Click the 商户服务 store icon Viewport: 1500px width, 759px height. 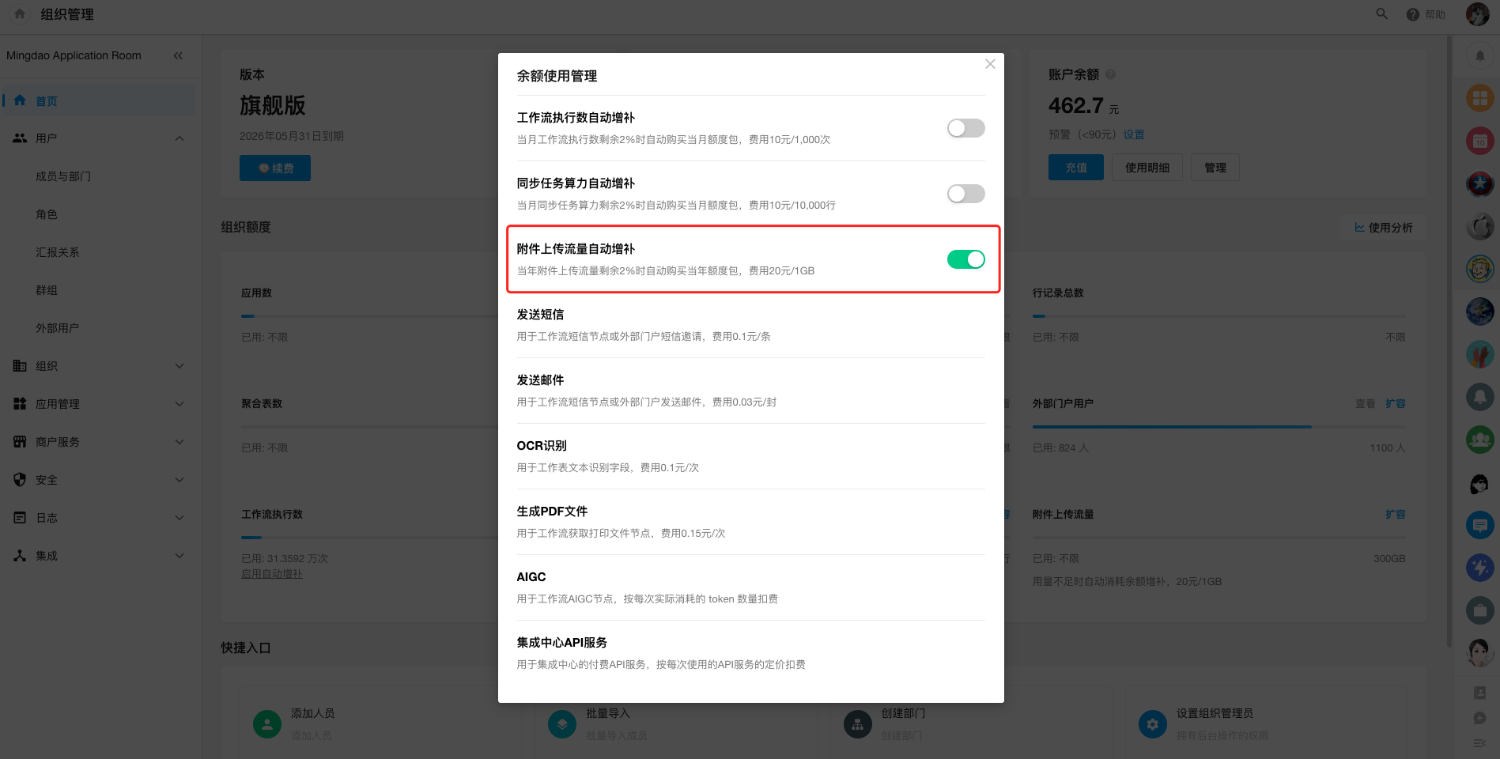pyautogui.click(x=20, y=442)
